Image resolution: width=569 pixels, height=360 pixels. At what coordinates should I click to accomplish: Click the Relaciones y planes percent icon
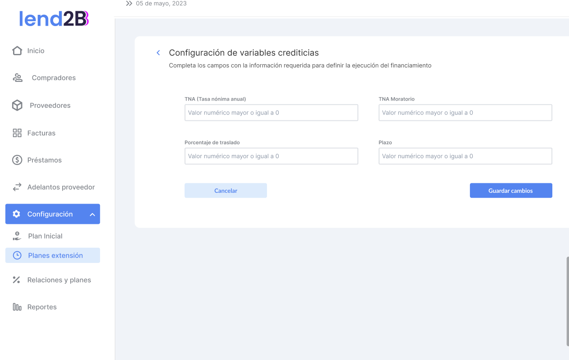point(17,280)
